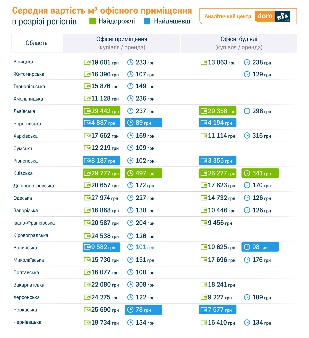Click clock icon beside 233 грн Вінницька
This screenshot has width=309, height=338.
click(131, 62)
